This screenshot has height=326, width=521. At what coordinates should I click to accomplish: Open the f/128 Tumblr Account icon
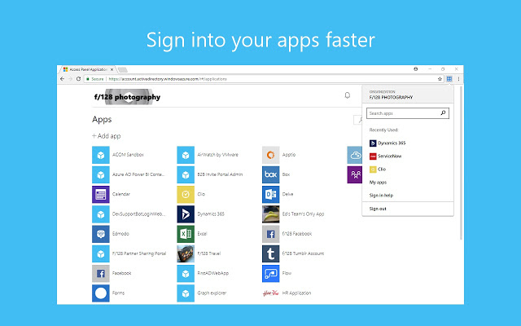pyautogui.click(x=271, y=253)
